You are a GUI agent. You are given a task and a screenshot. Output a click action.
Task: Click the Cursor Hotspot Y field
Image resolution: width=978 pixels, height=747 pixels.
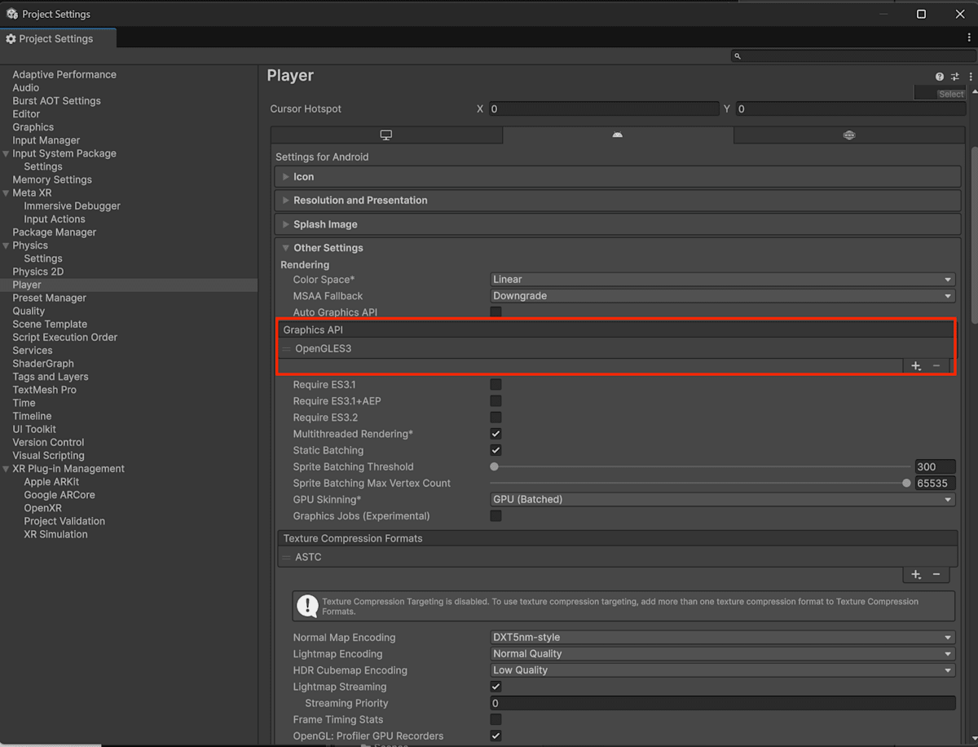851,108
